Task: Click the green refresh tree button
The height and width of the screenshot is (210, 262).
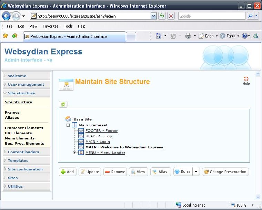Action: pyautogui.click(x=63, y=104)
